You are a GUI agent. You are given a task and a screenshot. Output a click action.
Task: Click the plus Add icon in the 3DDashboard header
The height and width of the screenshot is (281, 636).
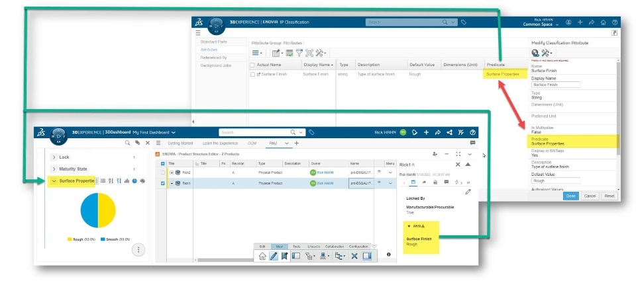pyautogui.click(x=426, y=132)
